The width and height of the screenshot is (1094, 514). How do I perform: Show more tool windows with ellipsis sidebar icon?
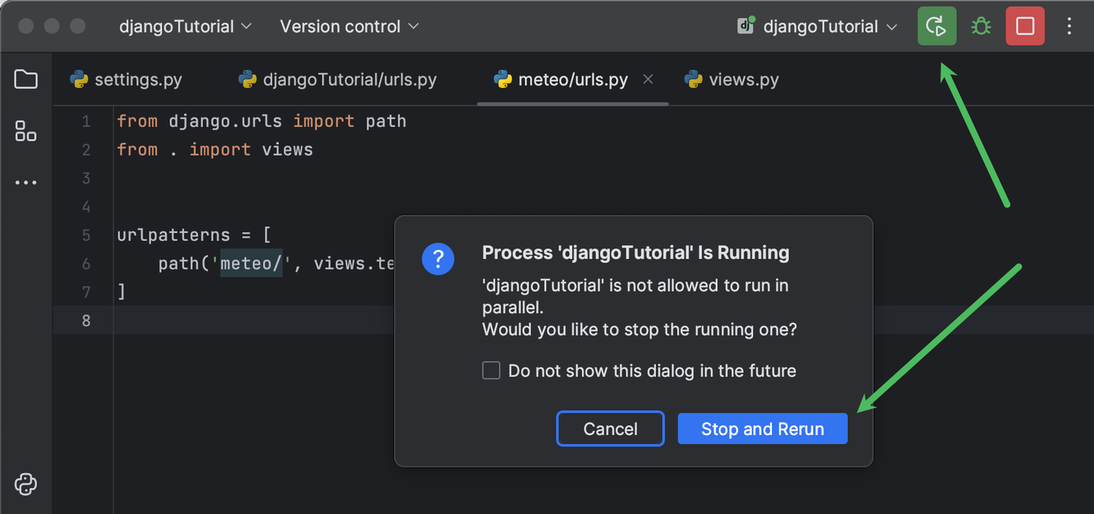click(26, 181)
